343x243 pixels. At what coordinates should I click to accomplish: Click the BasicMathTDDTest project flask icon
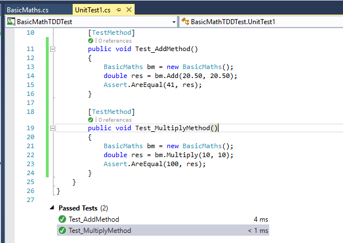tap(11, 21)
